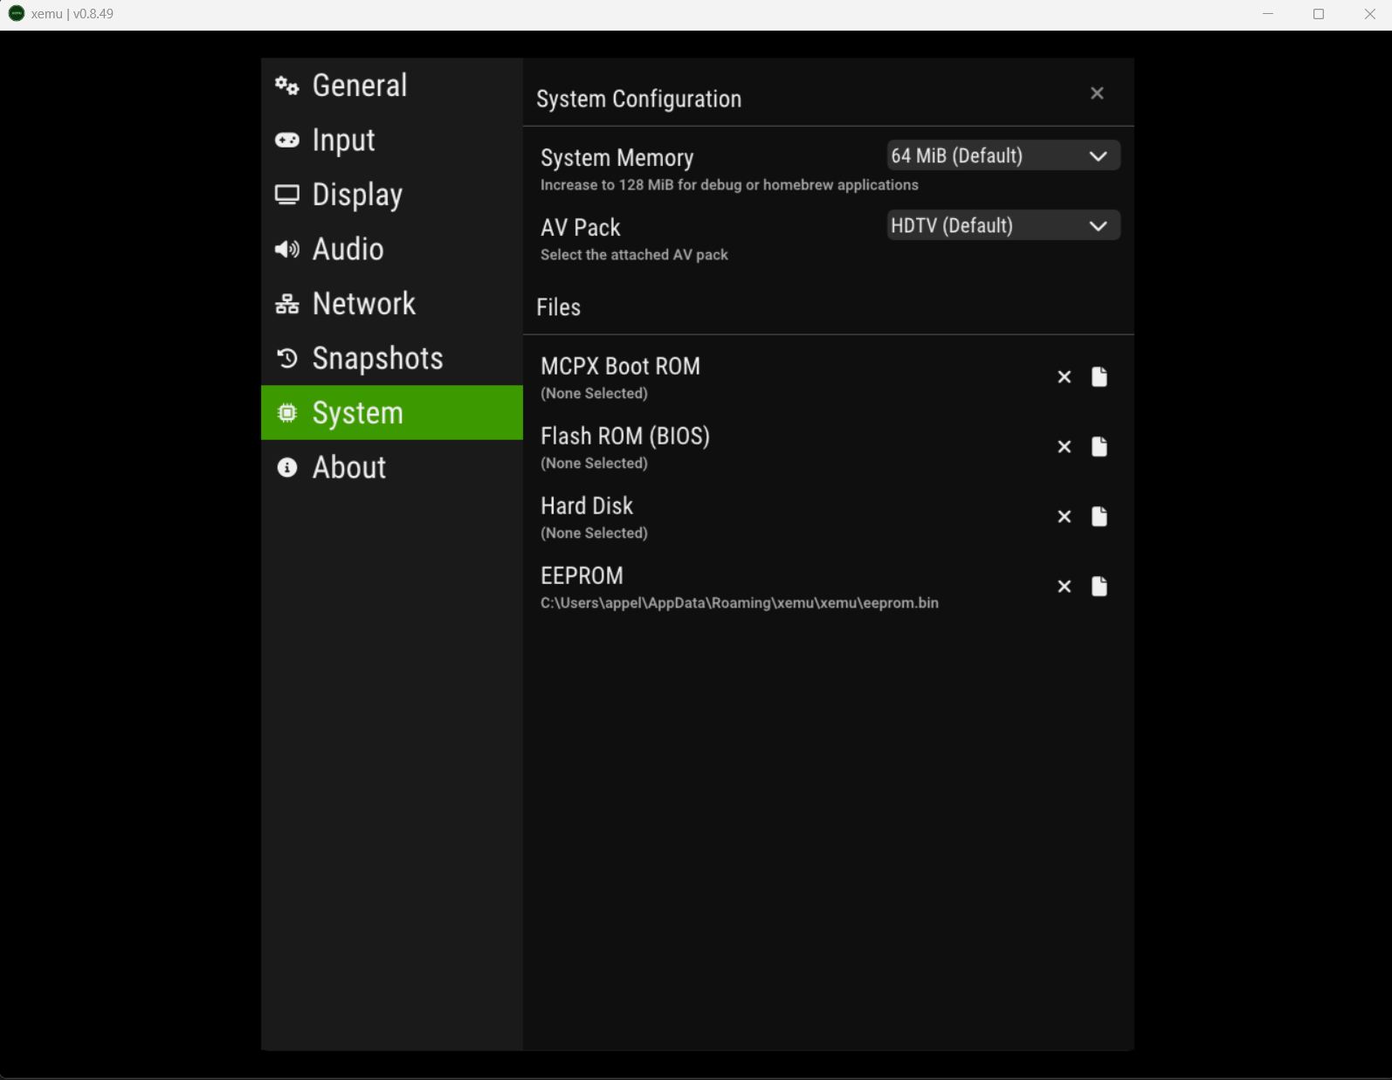Close the xemu window

(1369, 14)
